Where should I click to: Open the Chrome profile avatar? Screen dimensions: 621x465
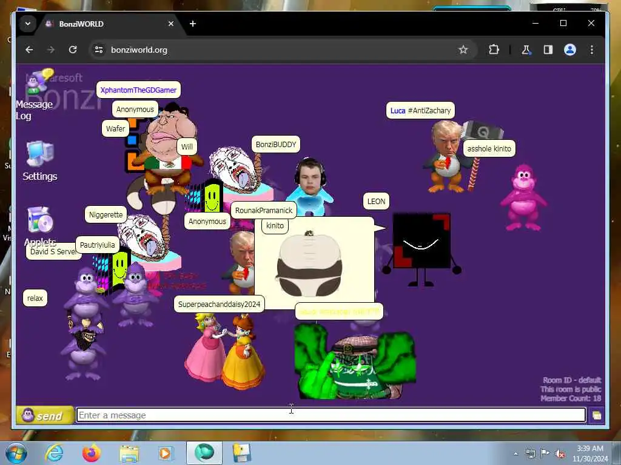tap(570, 50)
